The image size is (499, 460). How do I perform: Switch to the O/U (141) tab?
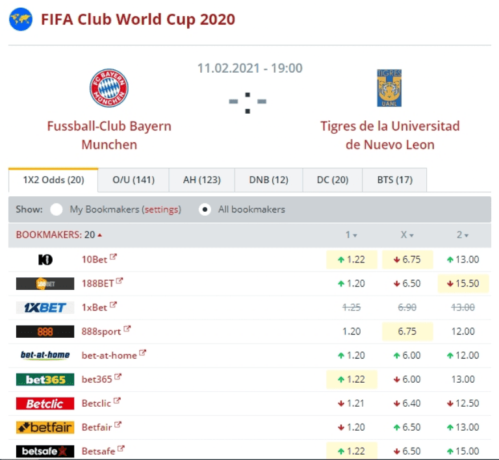[133, 180]
